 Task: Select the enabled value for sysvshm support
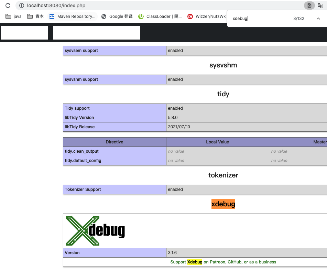175,79
